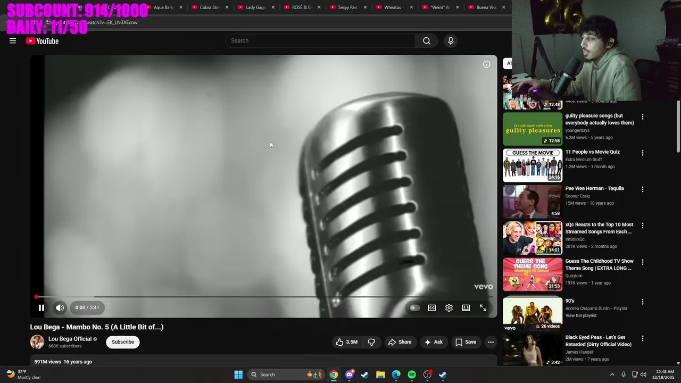
Task: Switch to the Sexyy Red browser tab
Action: [x=347, y=7]
